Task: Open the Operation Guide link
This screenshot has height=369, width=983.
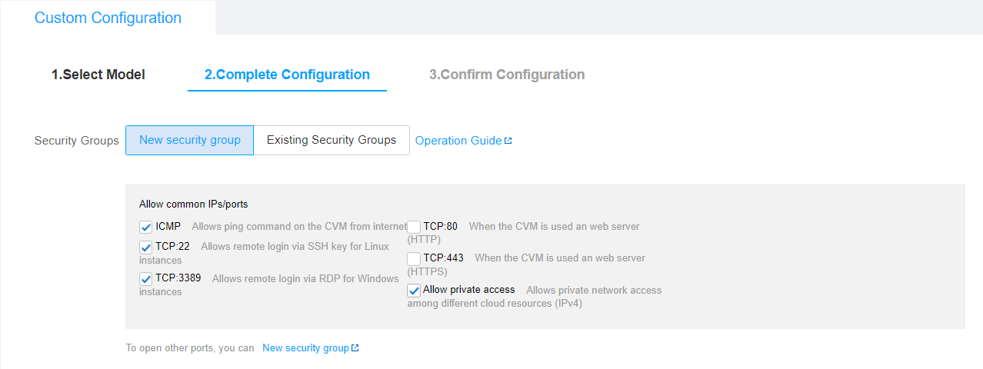Action: click(x=458, y=141)
